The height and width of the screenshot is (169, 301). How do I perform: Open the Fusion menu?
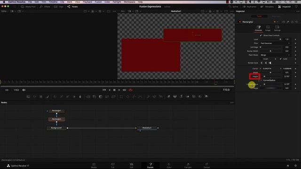pos(98,2)
